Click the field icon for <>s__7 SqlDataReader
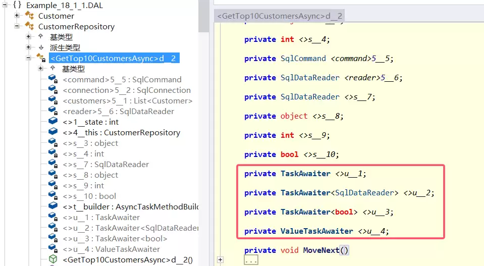Image resolution: width=484 pixels, height=266 pixels. [53, 164]
